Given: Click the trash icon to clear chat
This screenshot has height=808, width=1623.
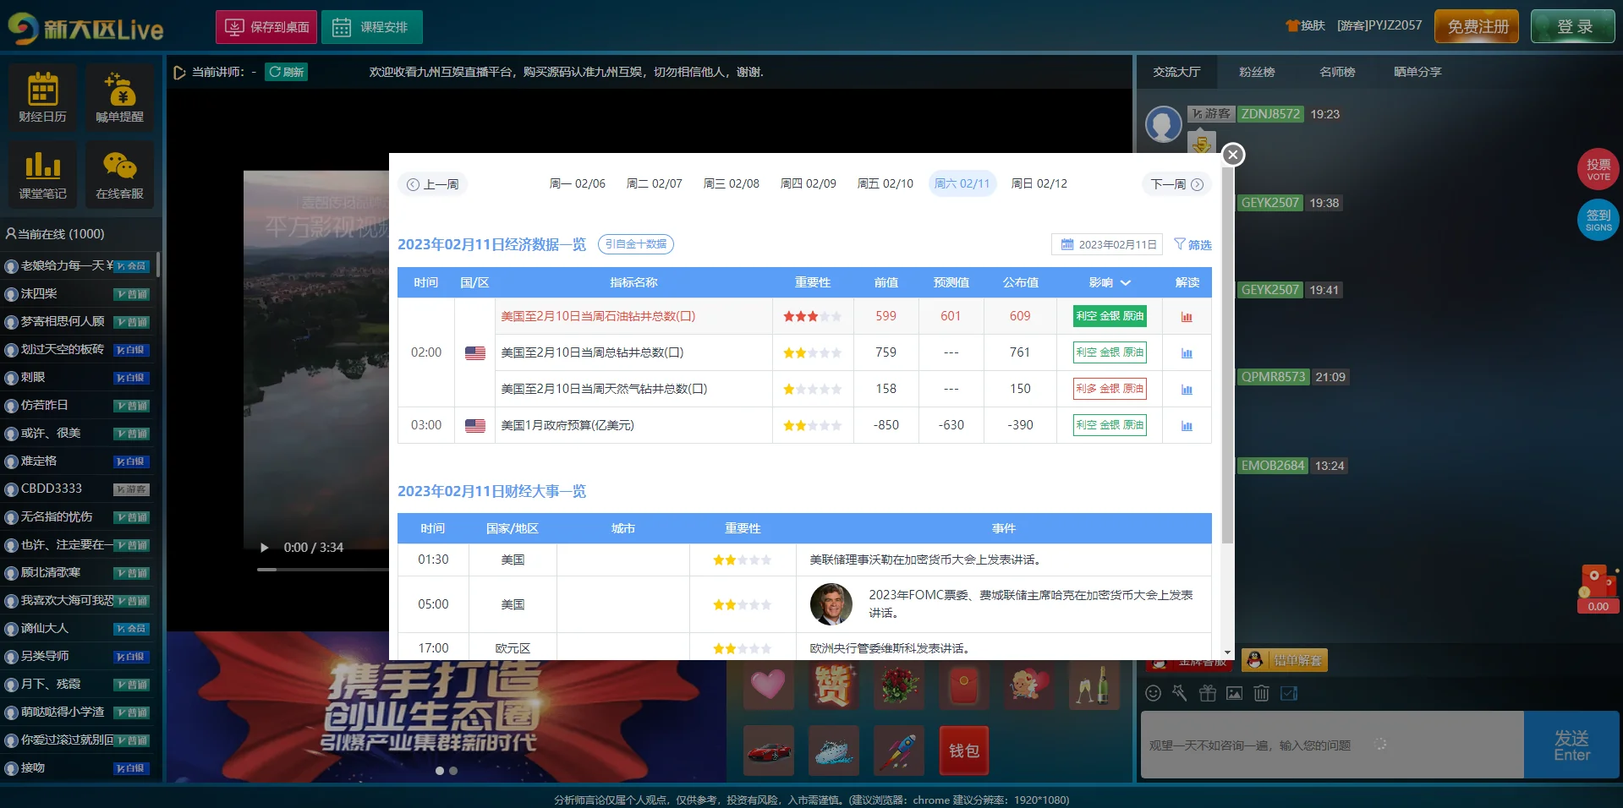Looking at the screenshot, I should pos(1261,694).
